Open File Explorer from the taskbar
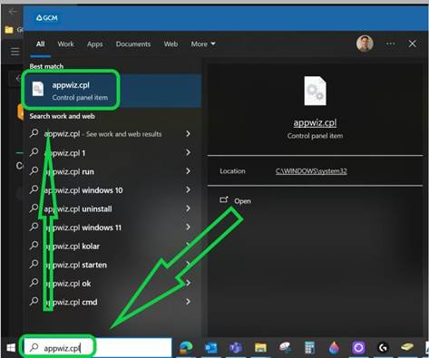The width and height of the screenshot is (429, 358). pos(260,348)
